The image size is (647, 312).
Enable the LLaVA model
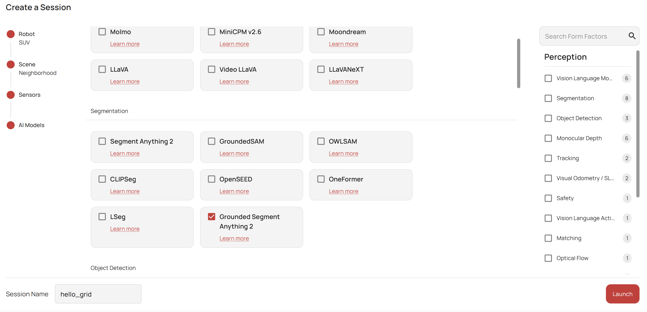pos(102,69)
